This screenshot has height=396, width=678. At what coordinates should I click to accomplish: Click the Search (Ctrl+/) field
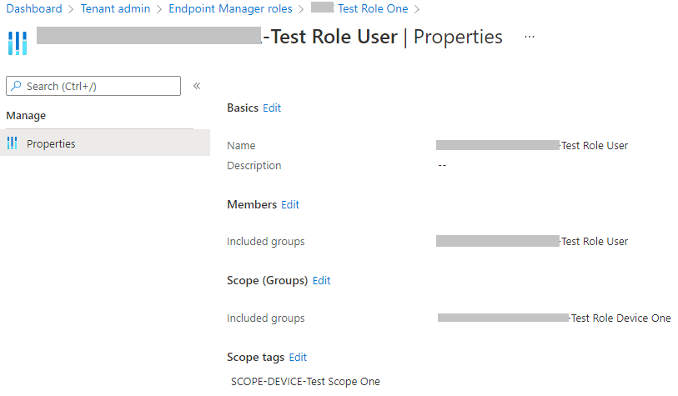tap(93, 86)
